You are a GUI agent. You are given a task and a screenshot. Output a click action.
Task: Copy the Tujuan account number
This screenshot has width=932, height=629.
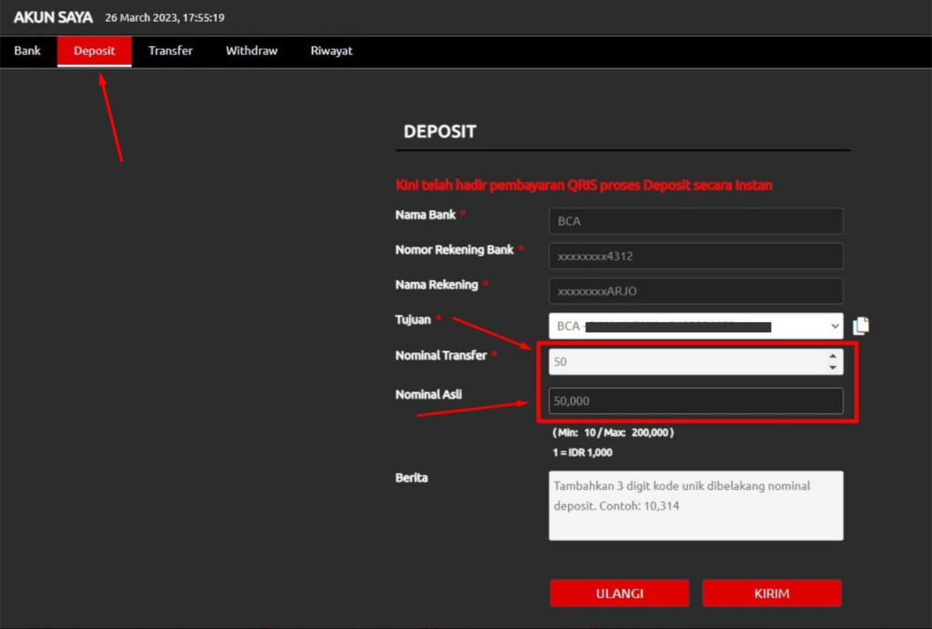point(862,326)
